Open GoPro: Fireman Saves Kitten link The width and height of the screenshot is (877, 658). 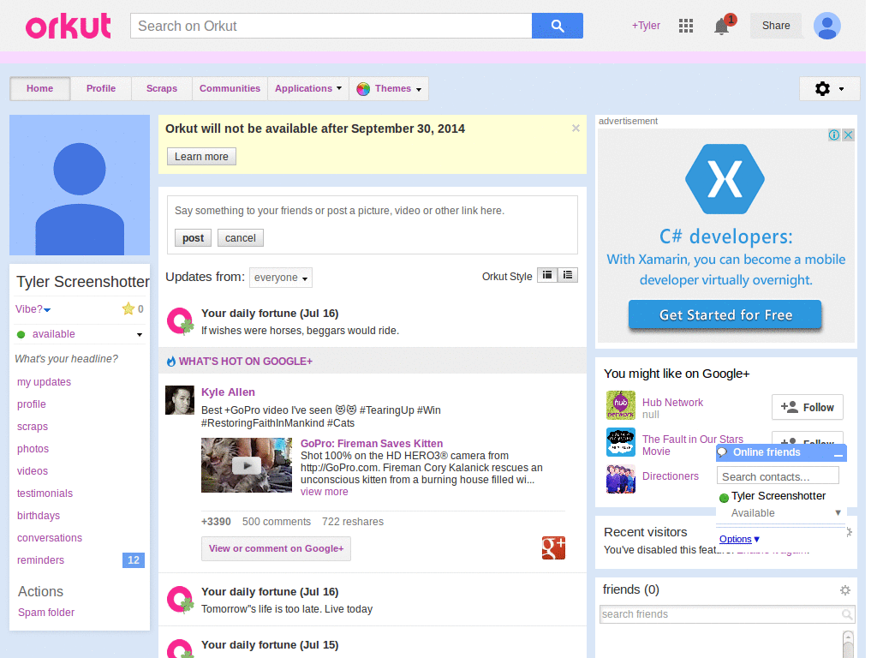coord(372,444)
